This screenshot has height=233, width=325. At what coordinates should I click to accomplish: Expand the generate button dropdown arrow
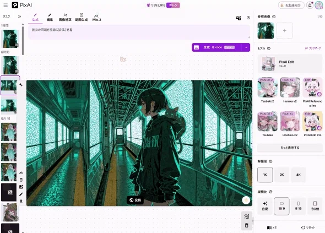point(246,47)
